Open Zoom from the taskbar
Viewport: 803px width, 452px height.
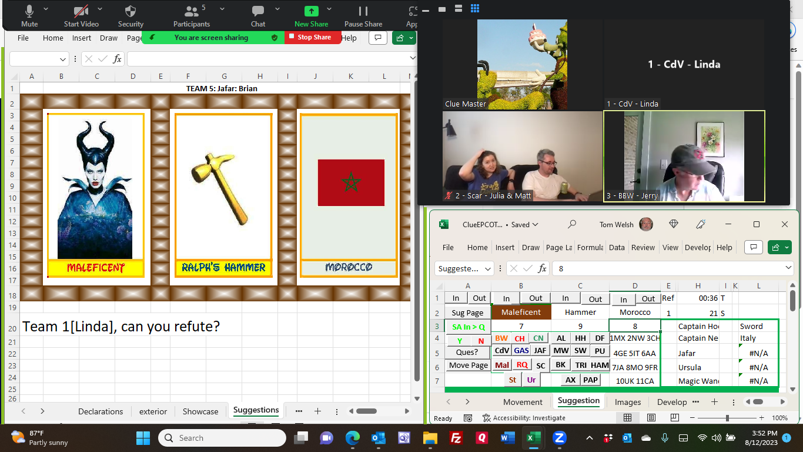pyautogui.click(x=559, y=438)
